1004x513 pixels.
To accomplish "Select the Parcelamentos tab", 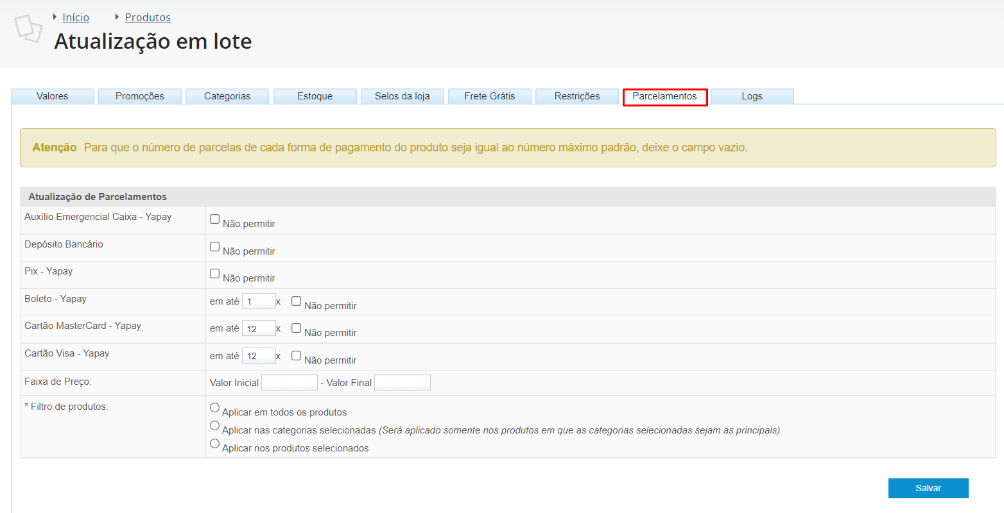I will point(665,96).
